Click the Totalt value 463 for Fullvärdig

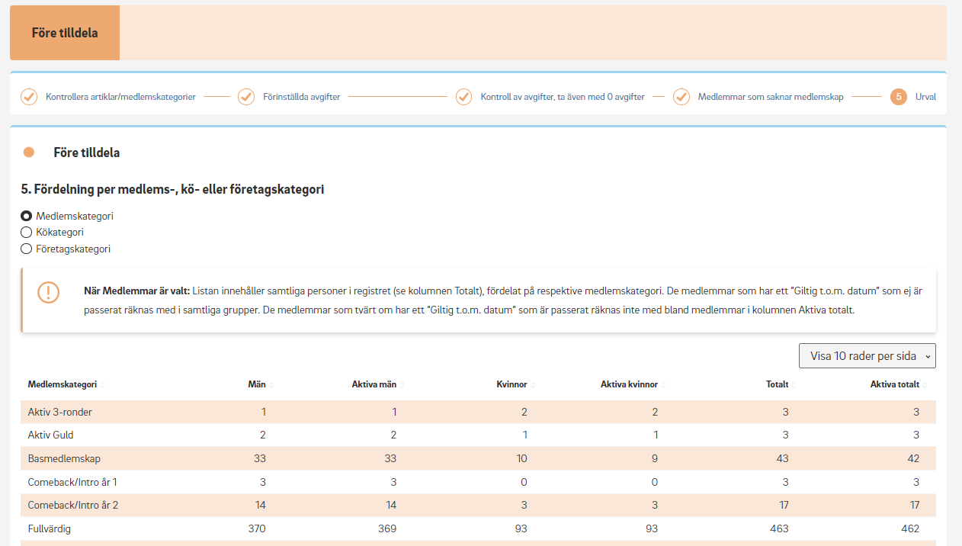tap(780, 528)
